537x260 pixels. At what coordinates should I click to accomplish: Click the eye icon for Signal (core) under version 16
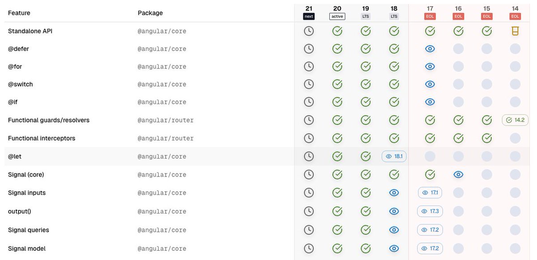click(x=458, y=174)
